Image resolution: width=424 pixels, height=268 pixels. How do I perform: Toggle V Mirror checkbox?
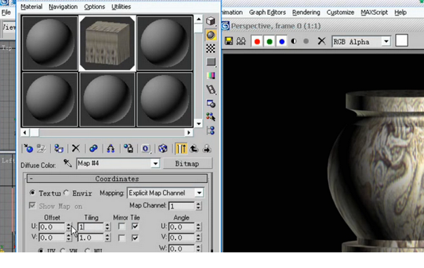click(122, 238)
